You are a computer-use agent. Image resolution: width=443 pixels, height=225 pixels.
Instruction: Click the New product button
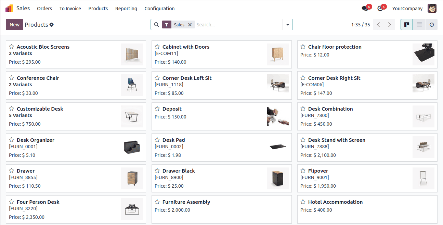tap(14, 25)
